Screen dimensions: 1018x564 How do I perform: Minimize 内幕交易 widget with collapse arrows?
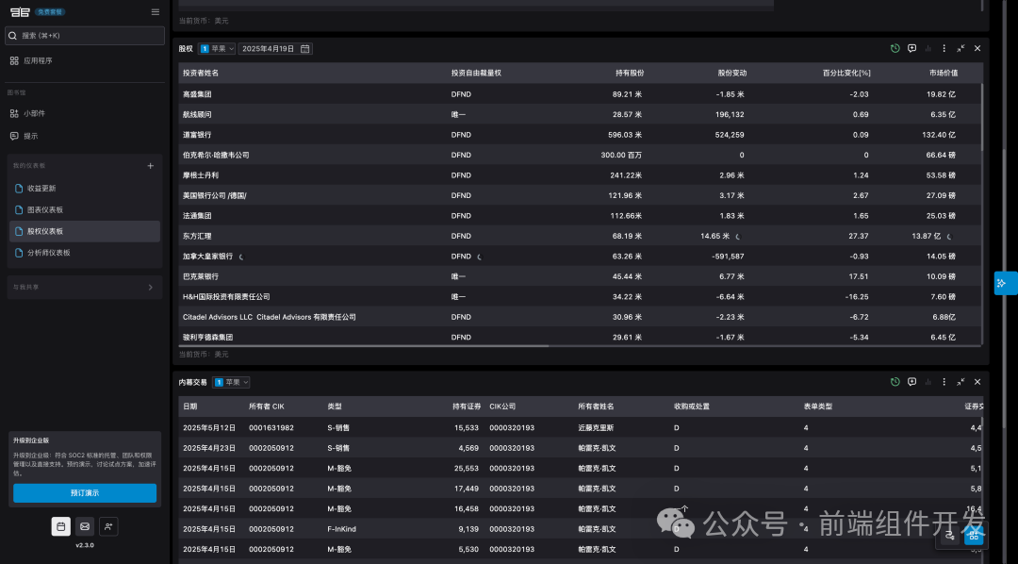point(961,382)
